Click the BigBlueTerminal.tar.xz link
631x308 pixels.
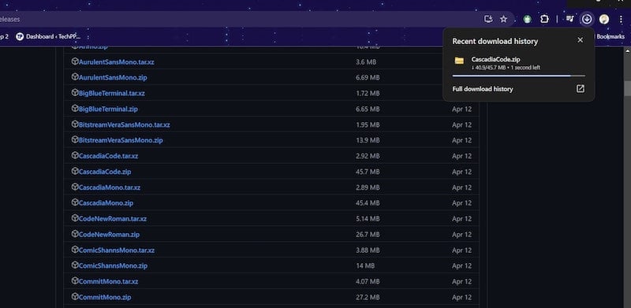(112, 93)
